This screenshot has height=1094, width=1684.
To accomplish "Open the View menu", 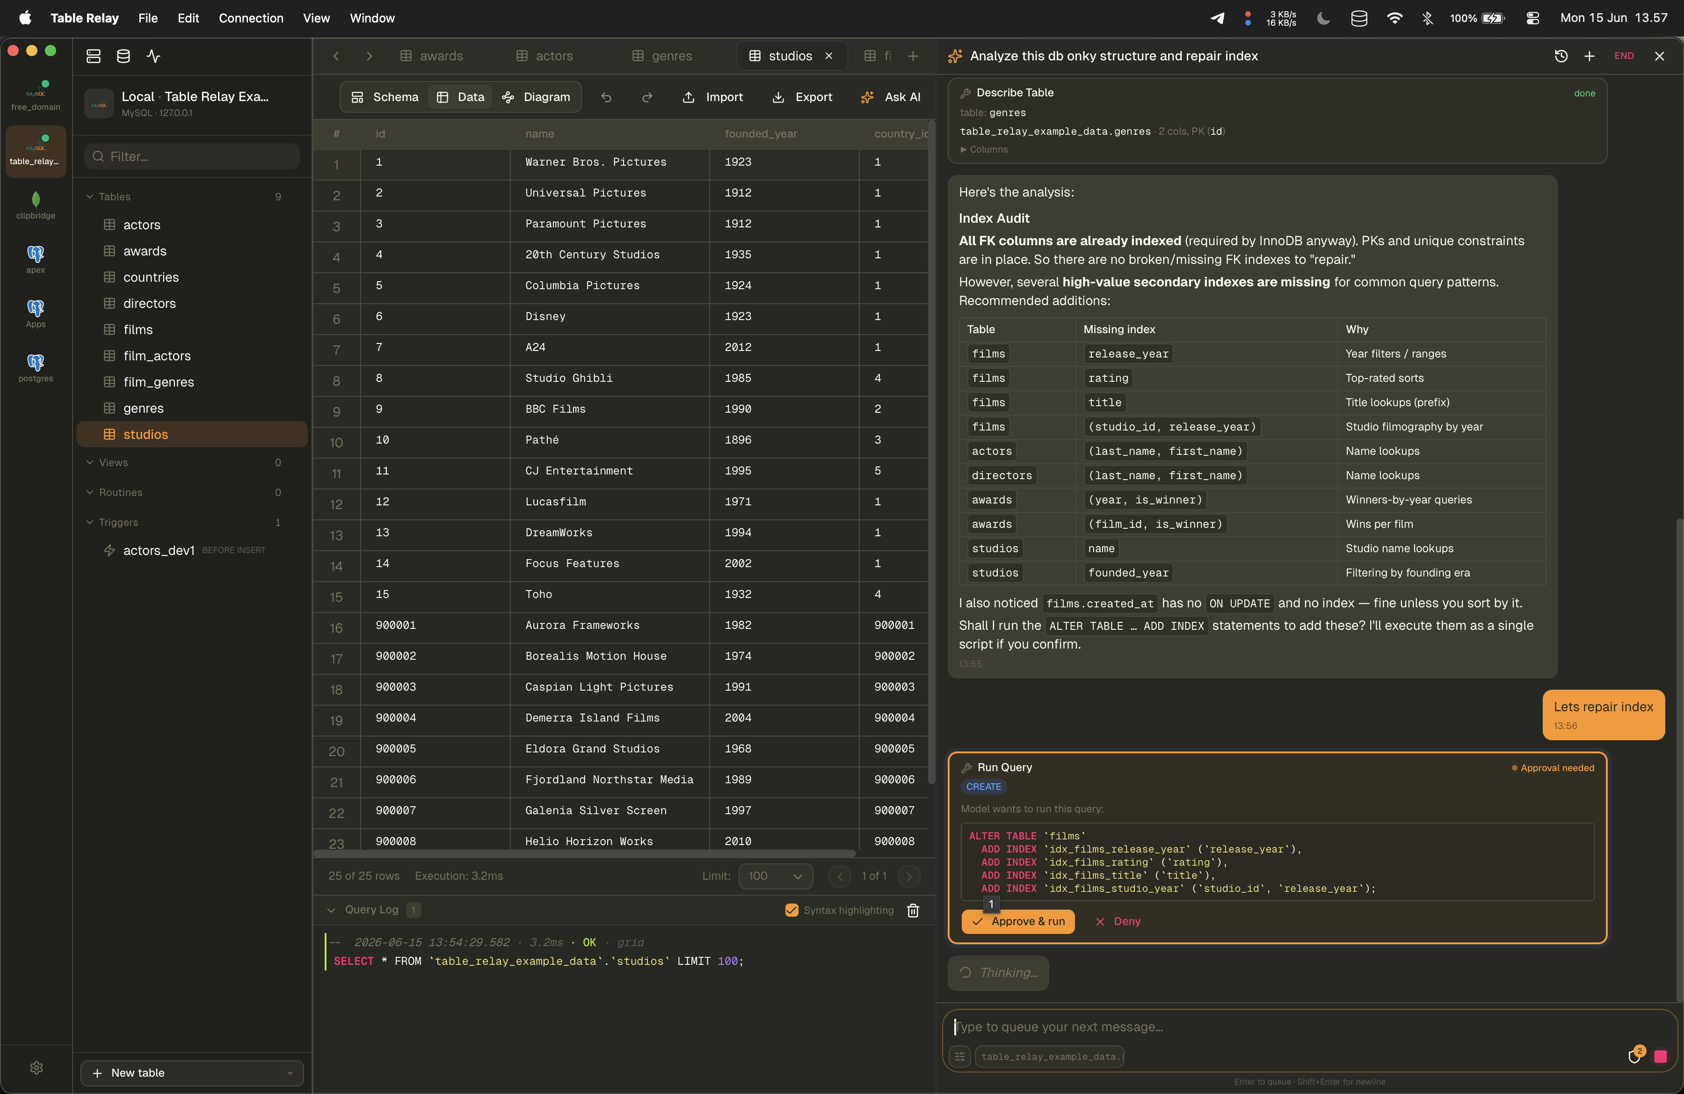I will click(x=316, y=18).
